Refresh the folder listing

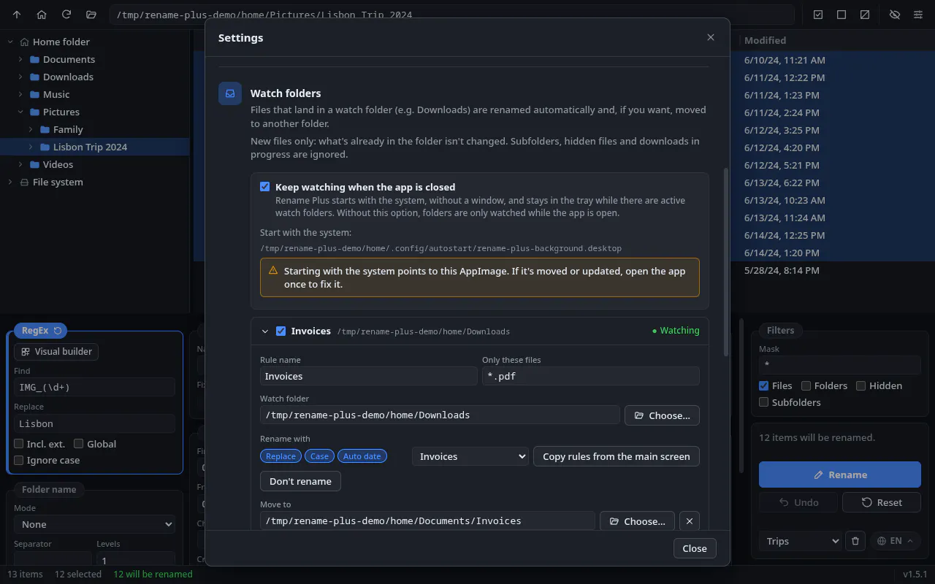point(66,15)
